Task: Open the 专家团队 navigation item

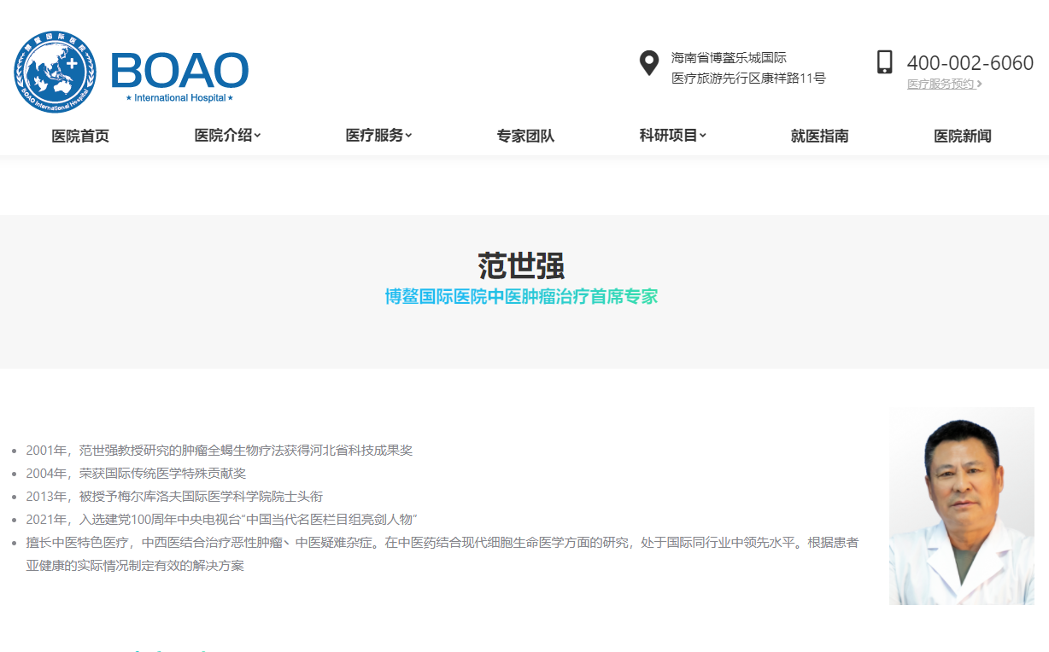Action: [x=525, y=136]
